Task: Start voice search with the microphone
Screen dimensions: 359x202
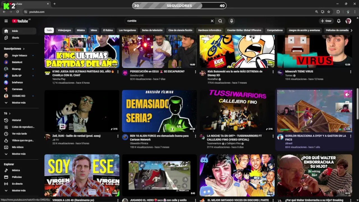Action: 231,21
